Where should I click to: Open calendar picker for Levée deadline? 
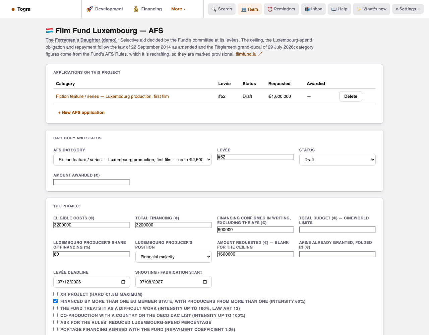point(123,282)
